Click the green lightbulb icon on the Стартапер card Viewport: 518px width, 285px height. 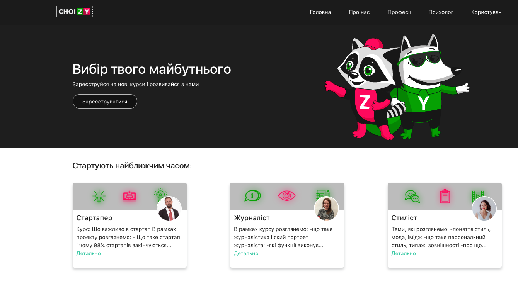click(99, 196)
